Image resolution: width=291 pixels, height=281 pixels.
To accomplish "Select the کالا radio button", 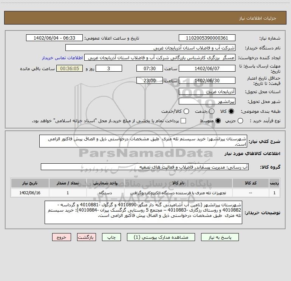I will [x=231, y=111].
